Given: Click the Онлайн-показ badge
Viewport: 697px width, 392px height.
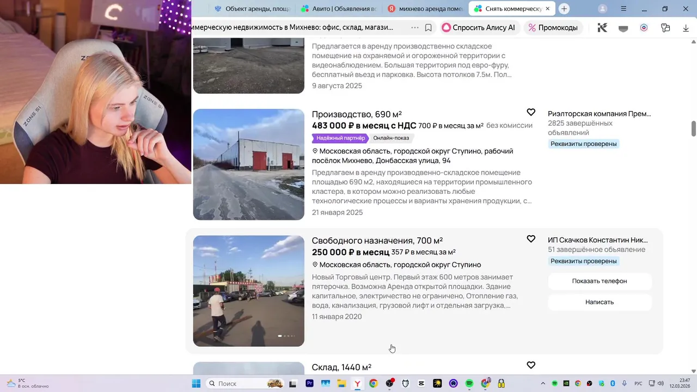Looking at the screenshot, I should (391, 138).
